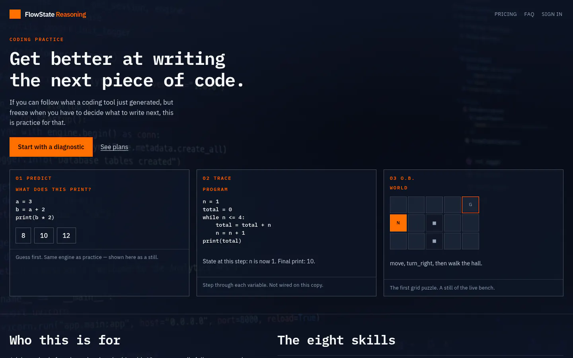Click the 'PROGRAM' label in Trace card

215,189
